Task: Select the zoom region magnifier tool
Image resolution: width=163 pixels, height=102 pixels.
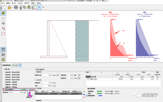Action: tap(3, 28)
